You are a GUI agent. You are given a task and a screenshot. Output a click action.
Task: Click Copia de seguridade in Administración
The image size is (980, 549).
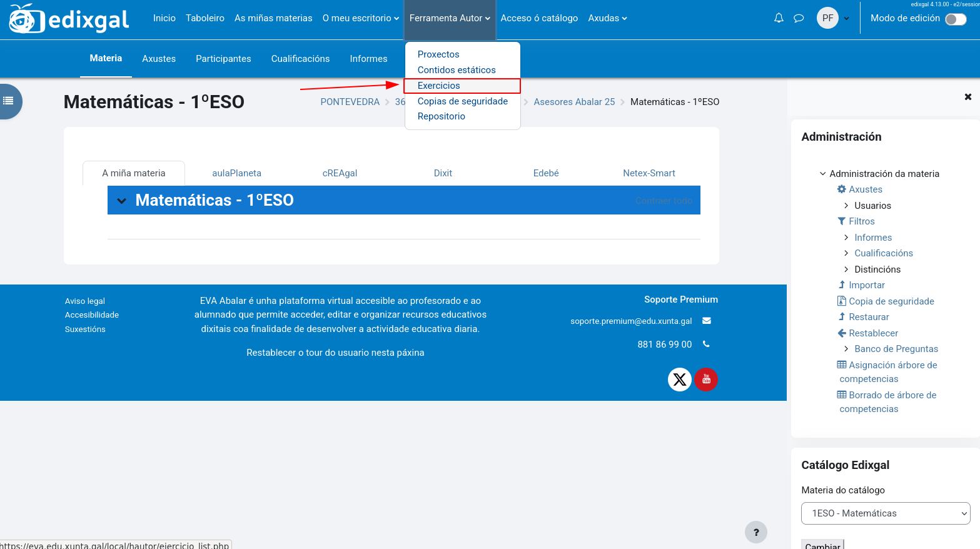(x=891, y=301)
